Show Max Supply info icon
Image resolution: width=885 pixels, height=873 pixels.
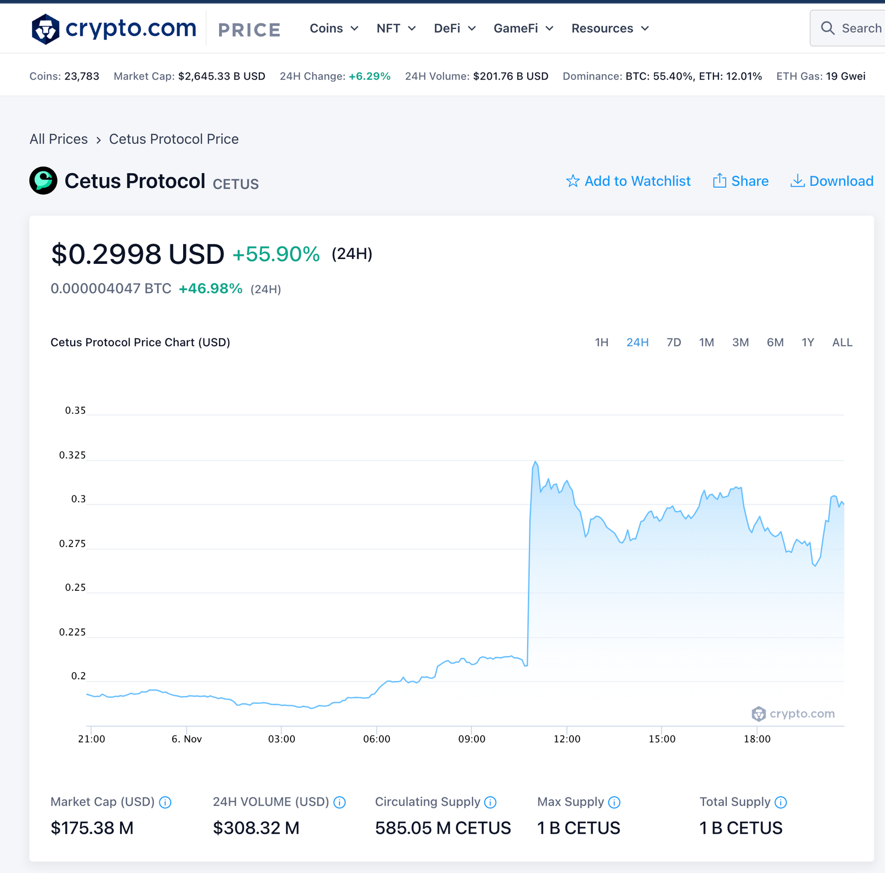(x=614, y=802)
